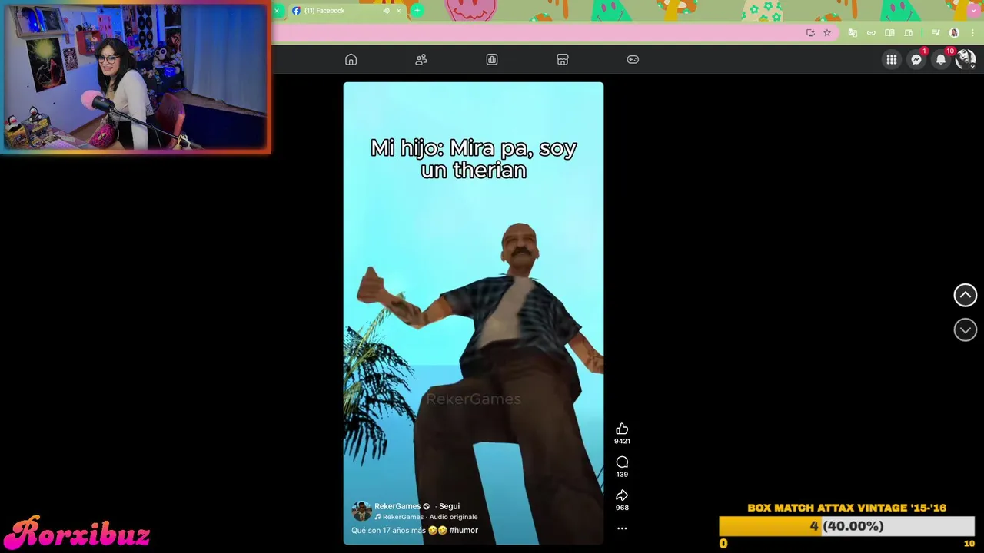Open Messenger with one unread badge
Image resolution: width=984 pixels, height=553 pixels.
pos(916,60)
